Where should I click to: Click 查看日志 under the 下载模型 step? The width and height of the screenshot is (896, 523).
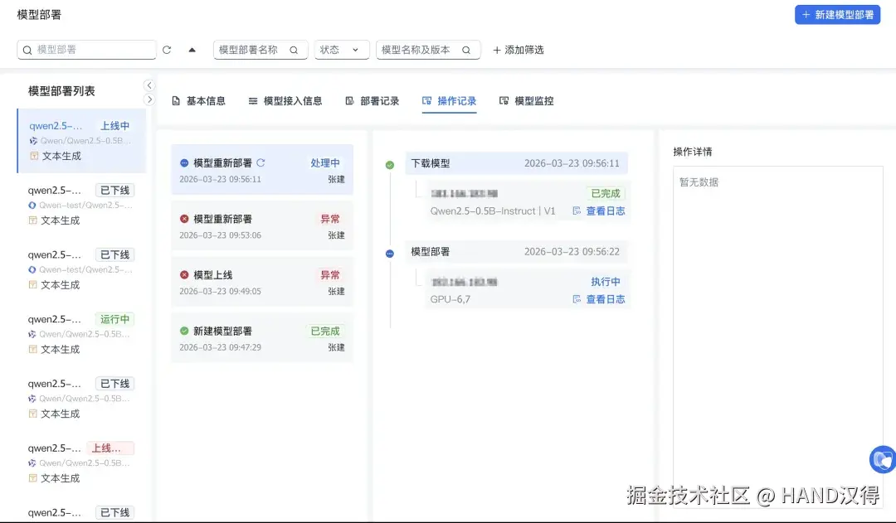coord(599,211)
